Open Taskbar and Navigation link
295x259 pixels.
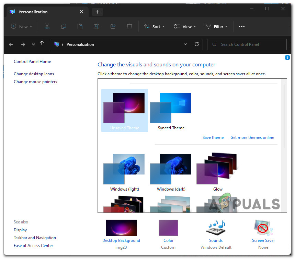click(x=35, y=238)
